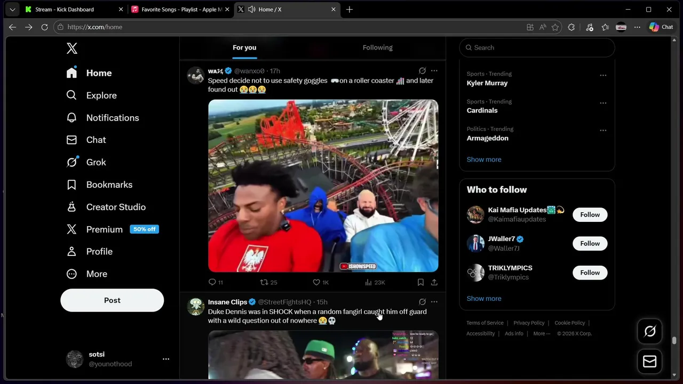Open Notifications bell in sidebar
683x384 pixels.
[x=102, y=118]
